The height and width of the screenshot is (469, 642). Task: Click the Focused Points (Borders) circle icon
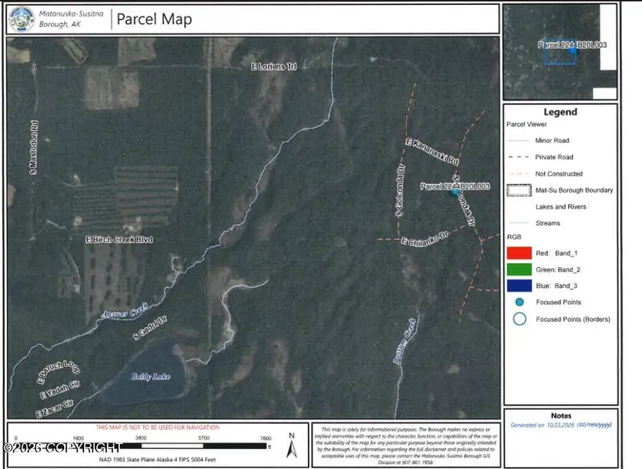pos(519,319)
